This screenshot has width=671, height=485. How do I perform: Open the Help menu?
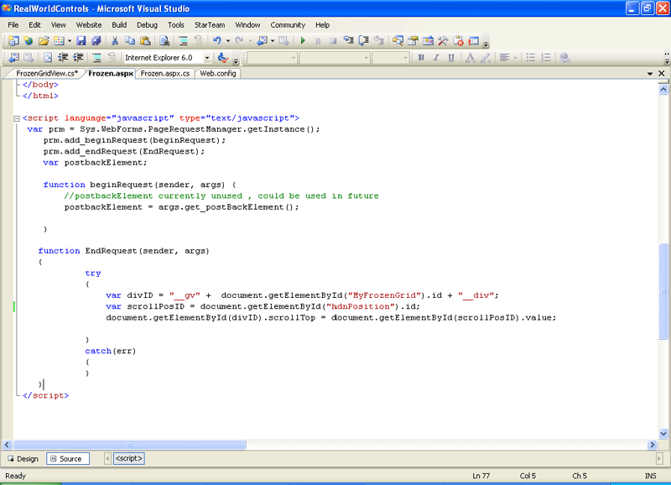(x=323, y=25)
